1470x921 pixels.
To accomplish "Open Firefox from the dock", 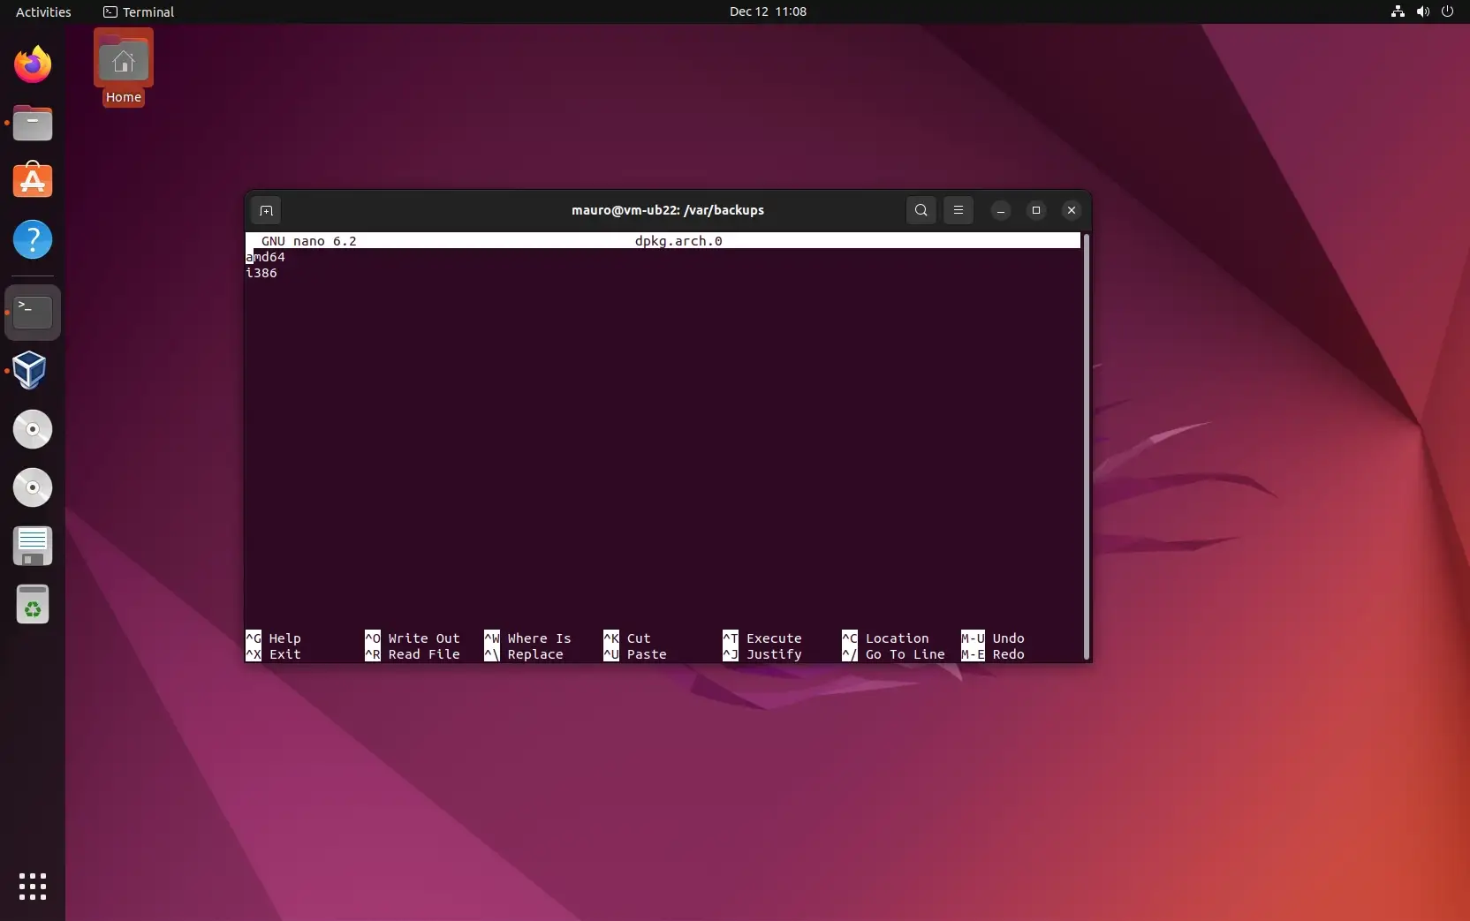I will click(x=32, y=64).
